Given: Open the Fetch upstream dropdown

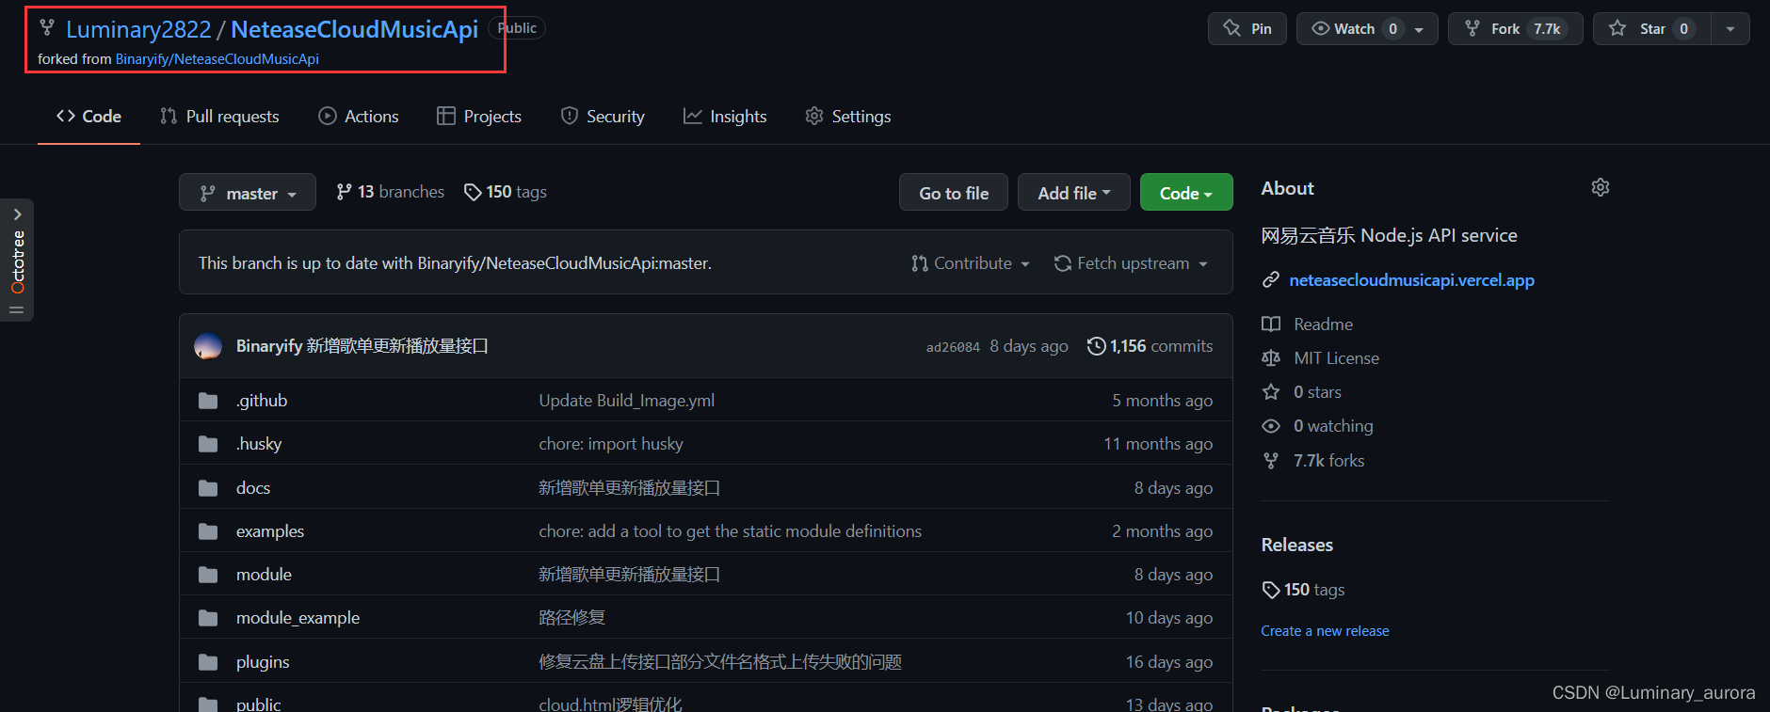Looking at the screenshot, I should point(1131,263).
